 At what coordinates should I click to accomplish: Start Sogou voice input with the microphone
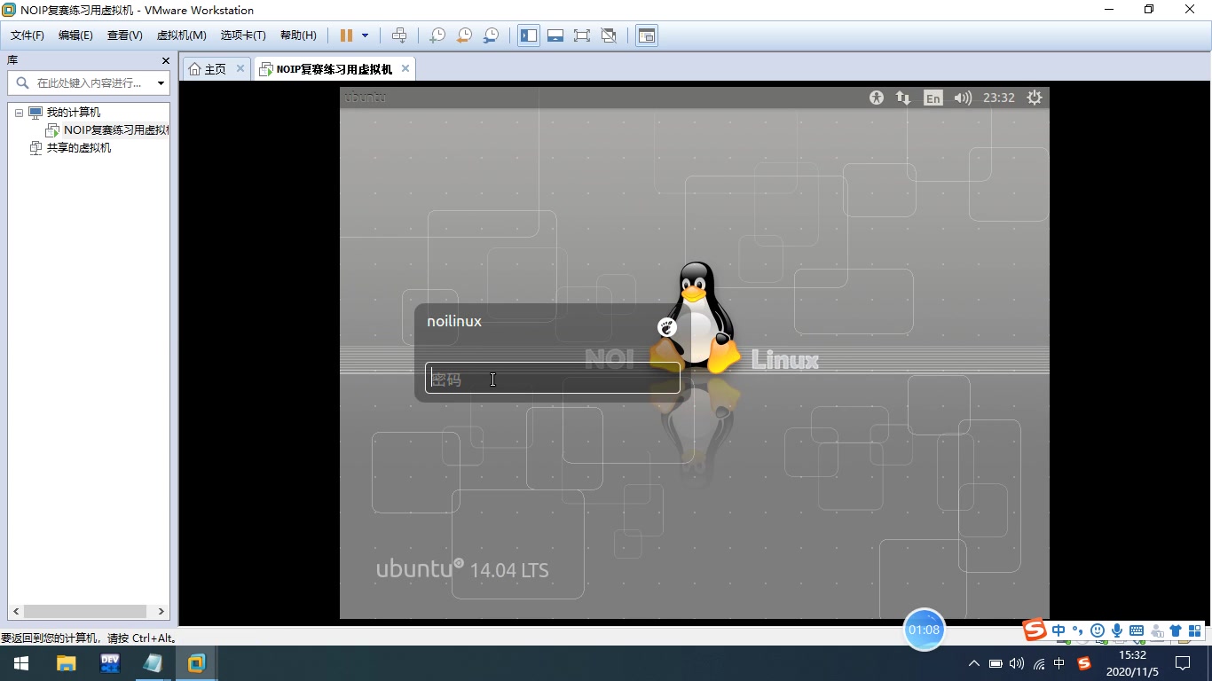(x=1117, y=630)
